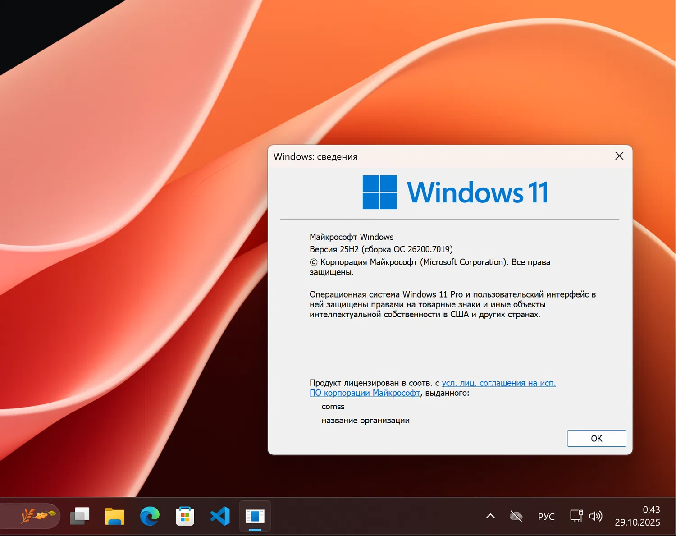The width and height of the screenshot is (676, 536).
Task: Click the network monitor icon in the tray
Action: [576, 516]
